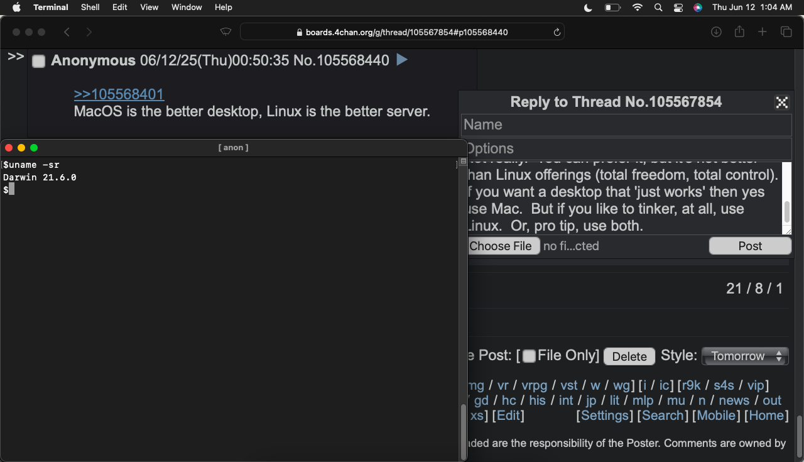
Task: Go back in Safari
Action: pyautogui.click(x=67, y=32)
